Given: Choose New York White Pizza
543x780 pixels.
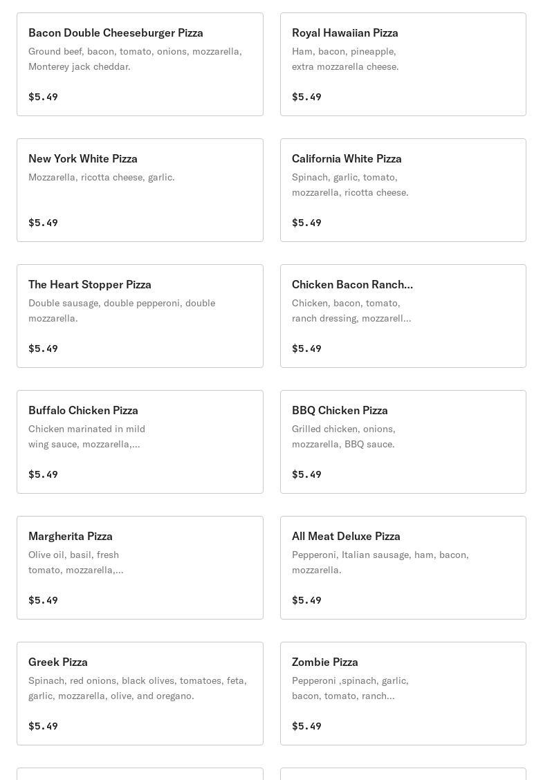Looking at the screenshot, I should (140, 190).
